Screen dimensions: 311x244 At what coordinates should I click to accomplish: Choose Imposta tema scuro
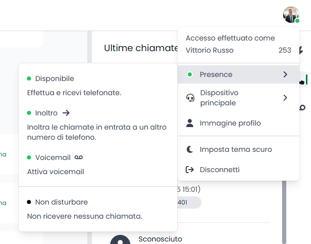(235, 149)
